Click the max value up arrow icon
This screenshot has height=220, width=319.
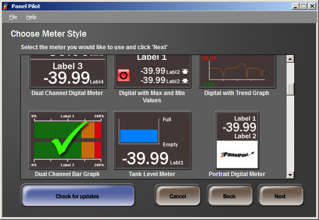[185, 71]
